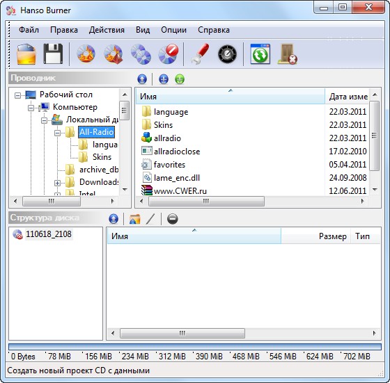Click the file list scroll up arrow
Image resolution: width=390 pixels, height=383 pixels.
click(x=375, y=95)
